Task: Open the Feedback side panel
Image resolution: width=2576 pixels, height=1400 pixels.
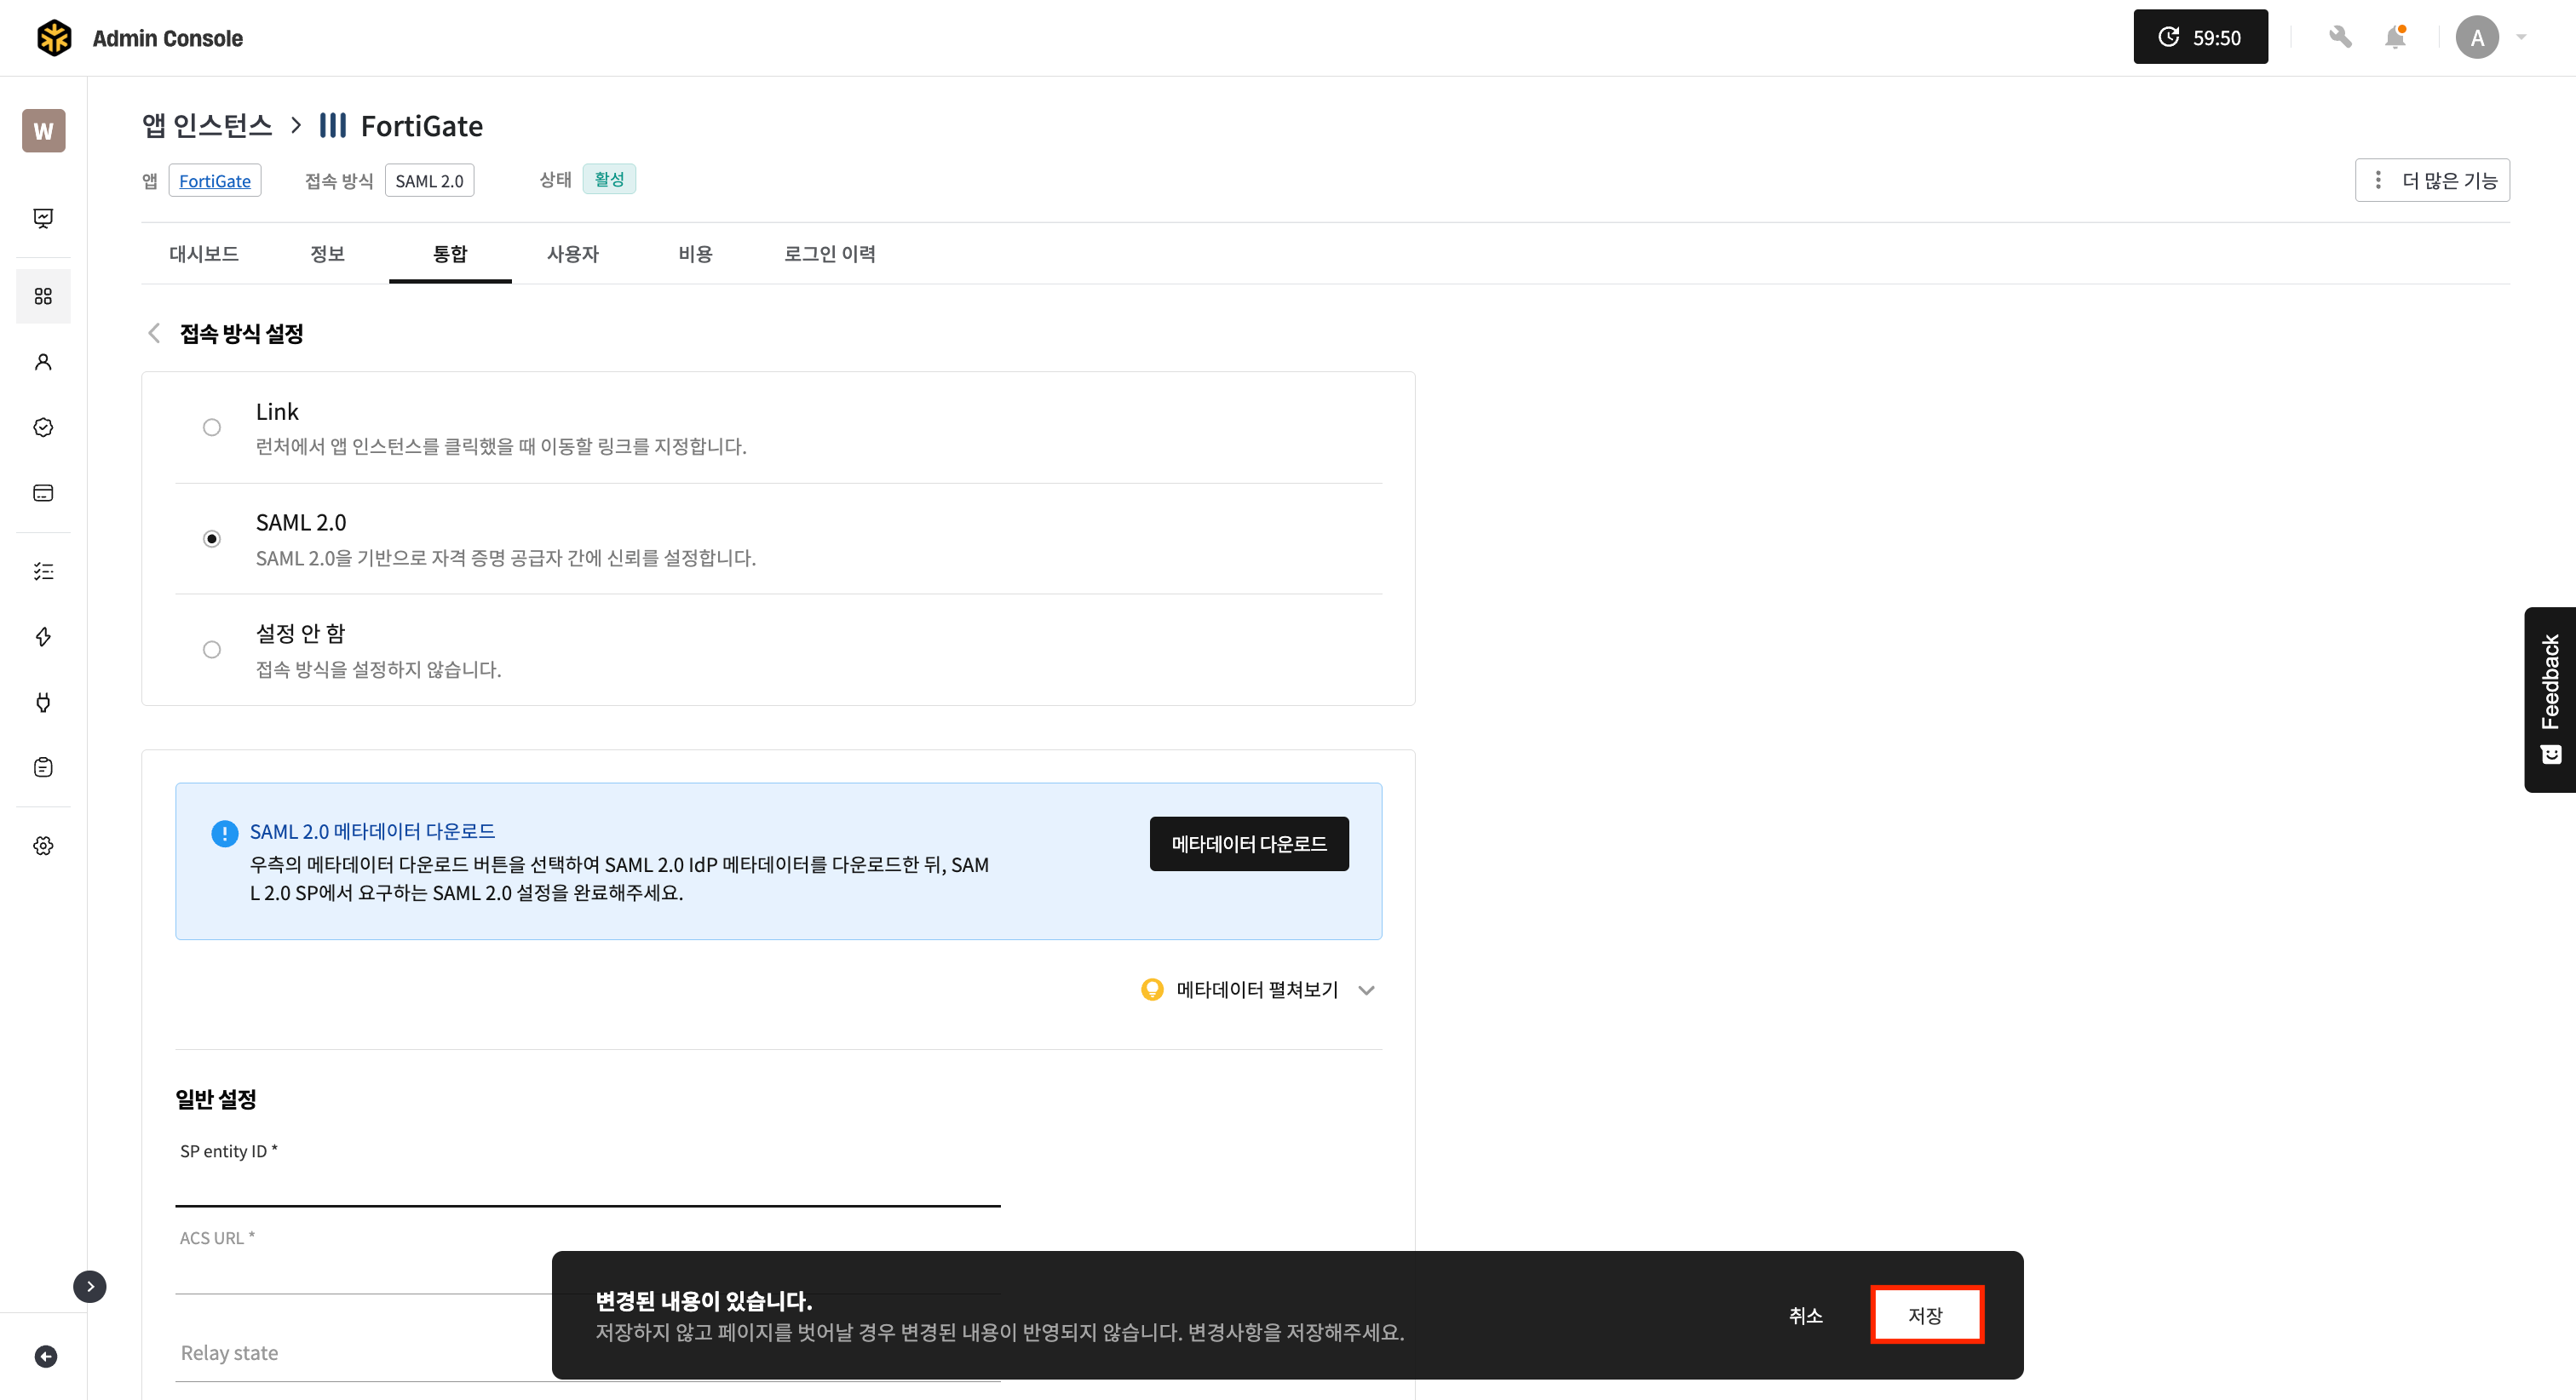Action: pyautogui.click(x=2550, y=699)
